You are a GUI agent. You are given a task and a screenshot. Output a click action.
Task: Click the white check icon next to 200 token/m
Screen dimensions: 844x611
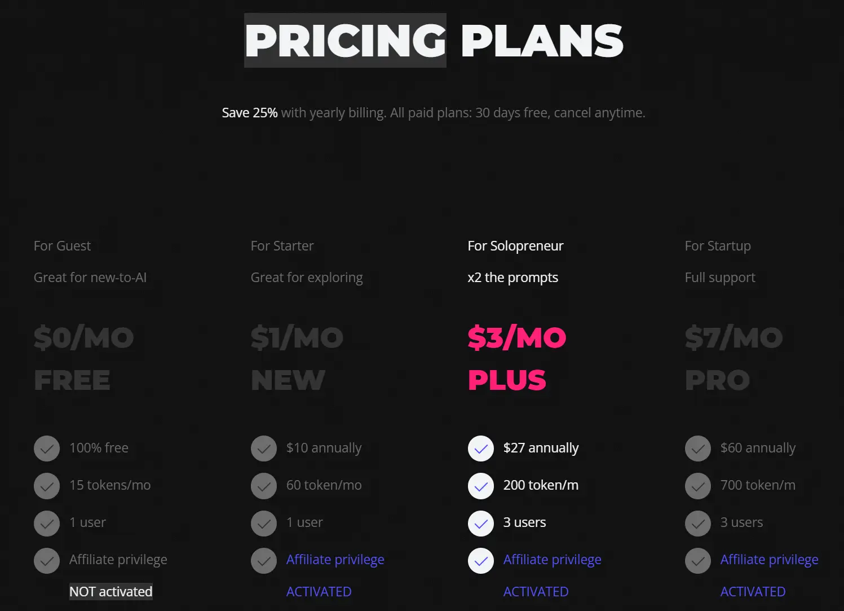point(481,486)
